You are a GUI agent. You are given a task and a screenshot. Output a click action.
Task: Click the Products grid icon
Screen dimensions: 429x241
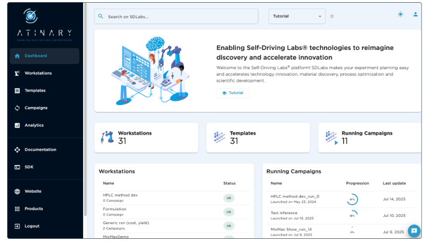17,209
